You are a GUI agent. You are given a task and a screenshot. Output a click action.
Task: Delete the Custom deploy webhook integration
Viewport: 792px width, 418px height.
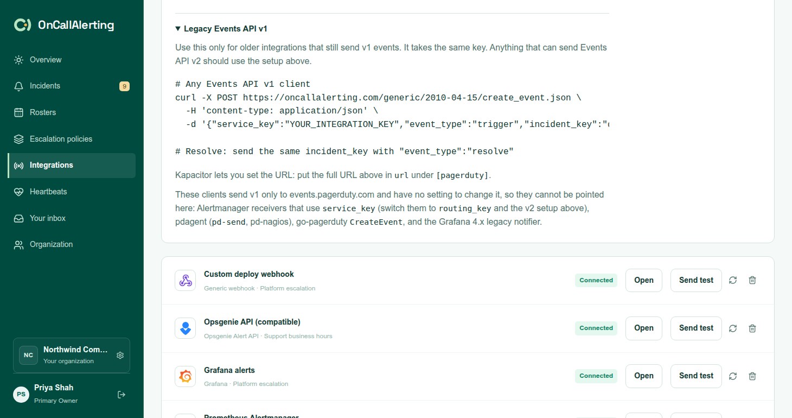752,280
